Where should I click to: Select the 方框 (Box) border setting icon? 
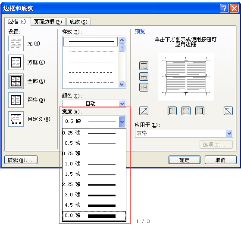(x=16, y=62)
